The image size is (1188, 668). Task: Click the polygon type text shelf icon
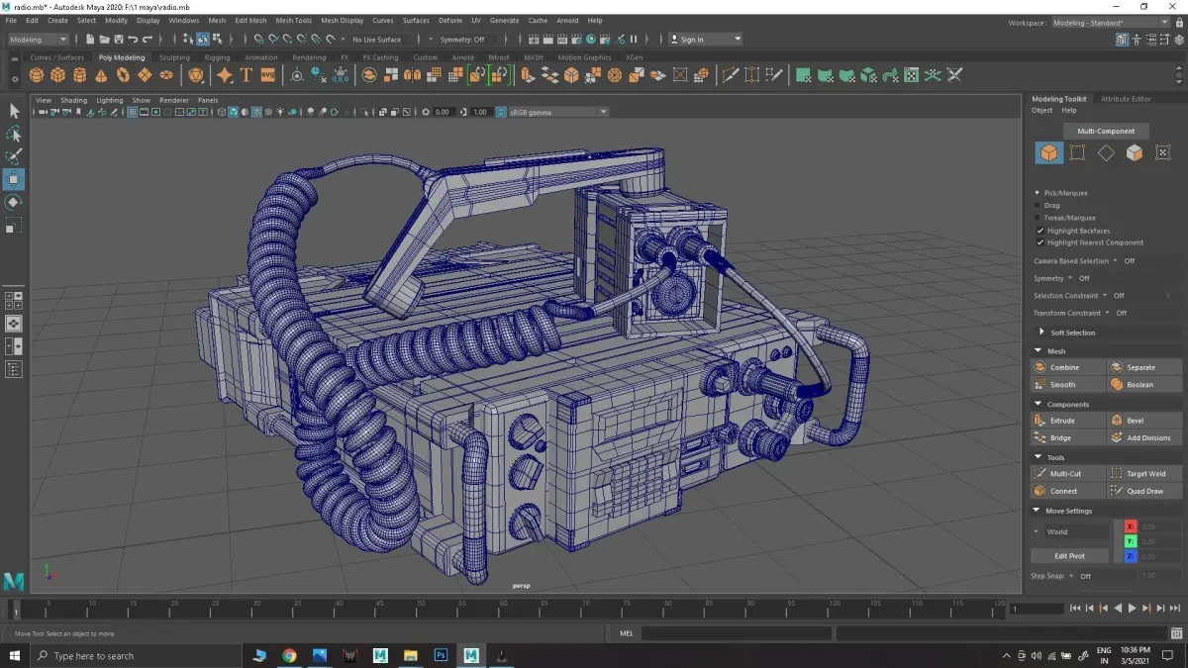click(246, 75)
